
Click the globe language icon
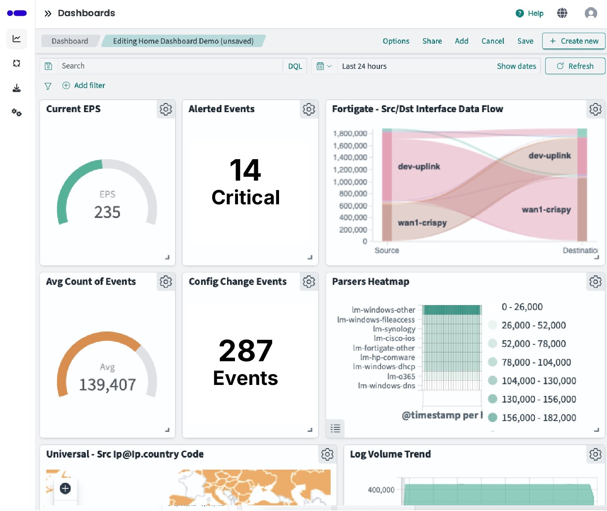point(562,13)
